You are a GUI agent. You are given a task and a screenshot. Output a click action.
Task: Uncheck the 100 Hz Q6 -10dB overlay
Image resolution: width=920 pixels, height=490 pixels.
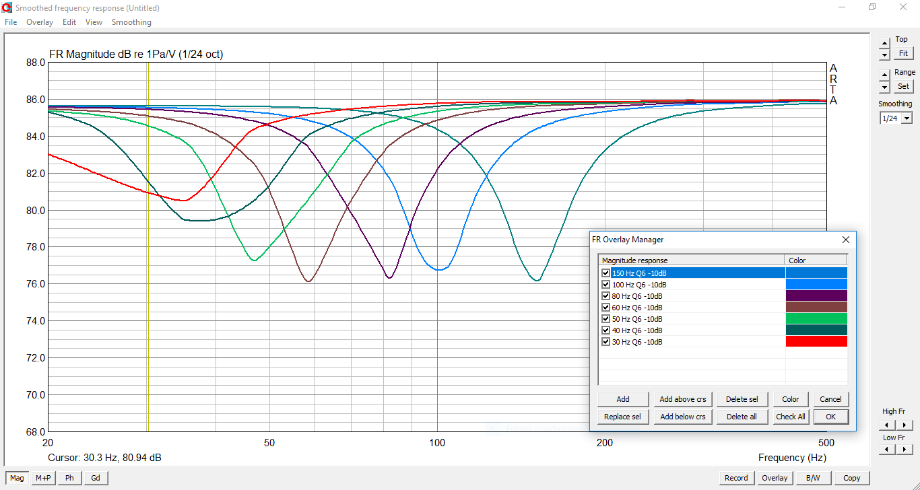[x=605, y=285]
